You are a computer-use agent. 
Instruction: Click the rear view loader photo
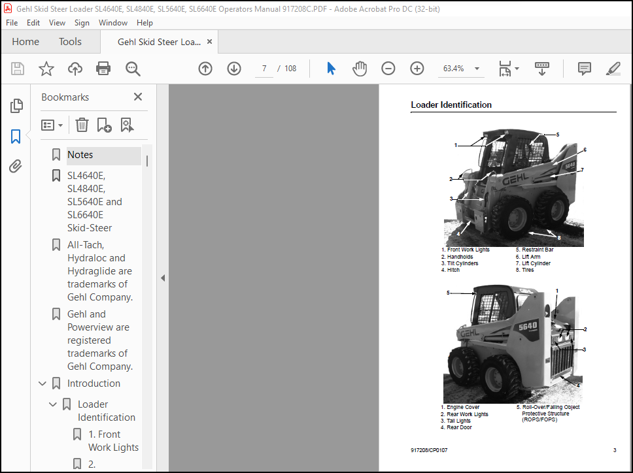tap(513, 345)
